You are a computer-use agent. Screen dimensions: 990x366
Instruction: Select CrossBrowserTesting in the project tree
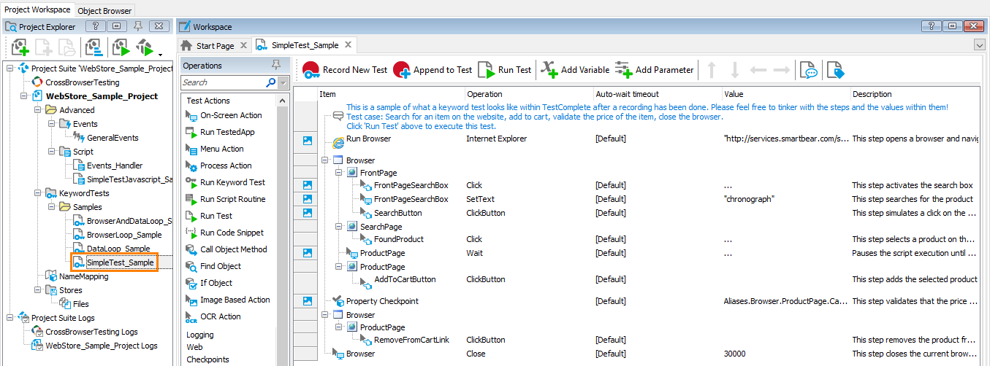pos(82,82)
